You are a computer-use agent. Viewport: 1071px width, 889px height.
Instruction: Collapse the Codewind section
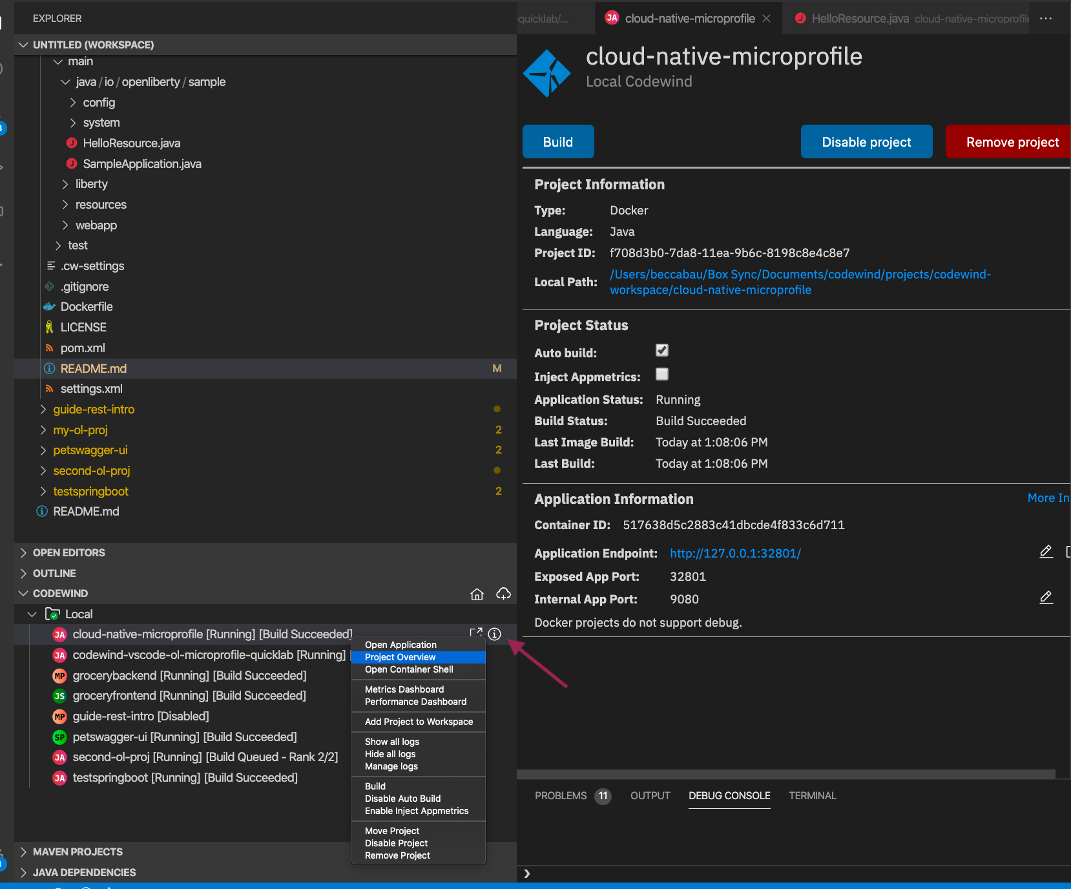(x=23, y=593)
